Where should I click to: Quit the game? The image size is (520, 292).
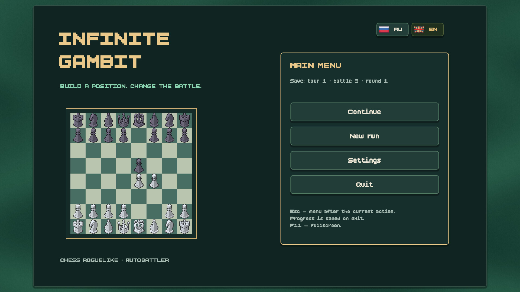(365, 184)
